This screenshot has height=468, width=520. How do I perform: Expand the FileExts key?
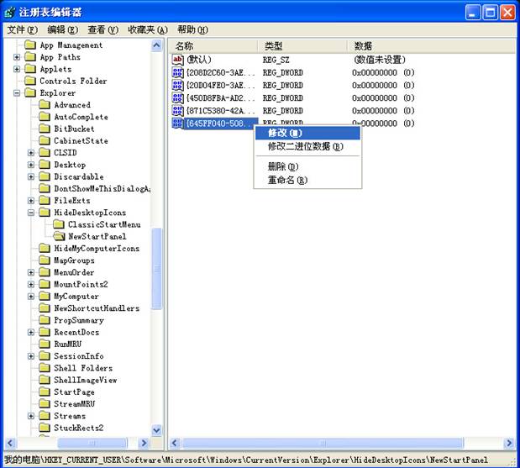click(x=31, y=200)
